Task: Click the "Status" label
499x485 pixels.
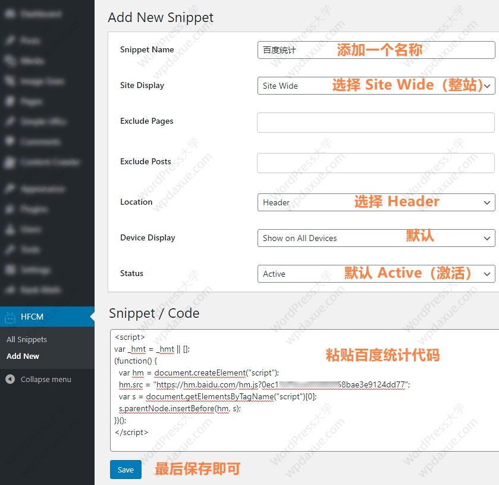Action: tap(132, 273)
